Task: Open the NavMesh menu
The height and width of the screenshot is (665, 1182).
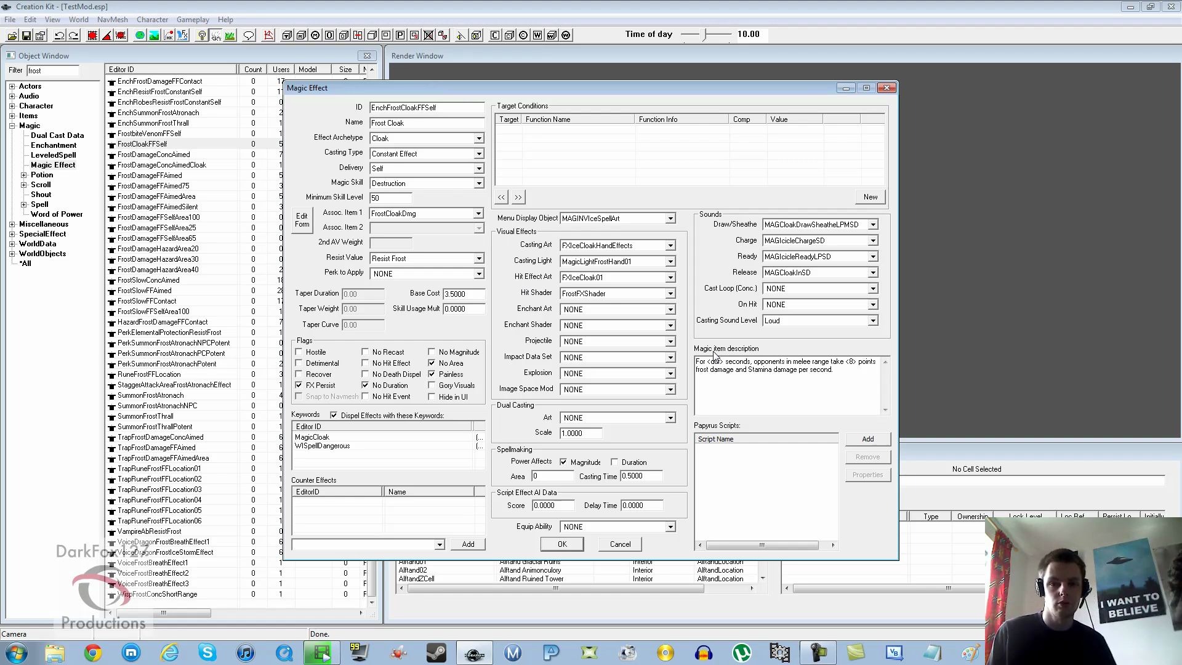Action: 112,20
